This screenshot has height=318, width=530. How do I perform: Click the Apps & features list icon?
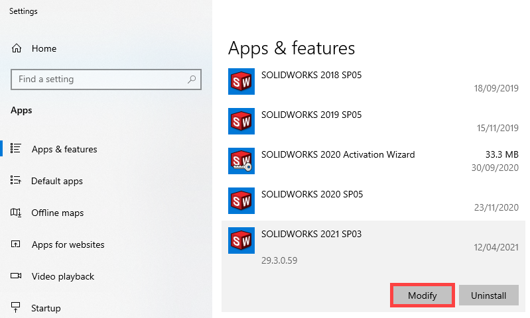16,148
